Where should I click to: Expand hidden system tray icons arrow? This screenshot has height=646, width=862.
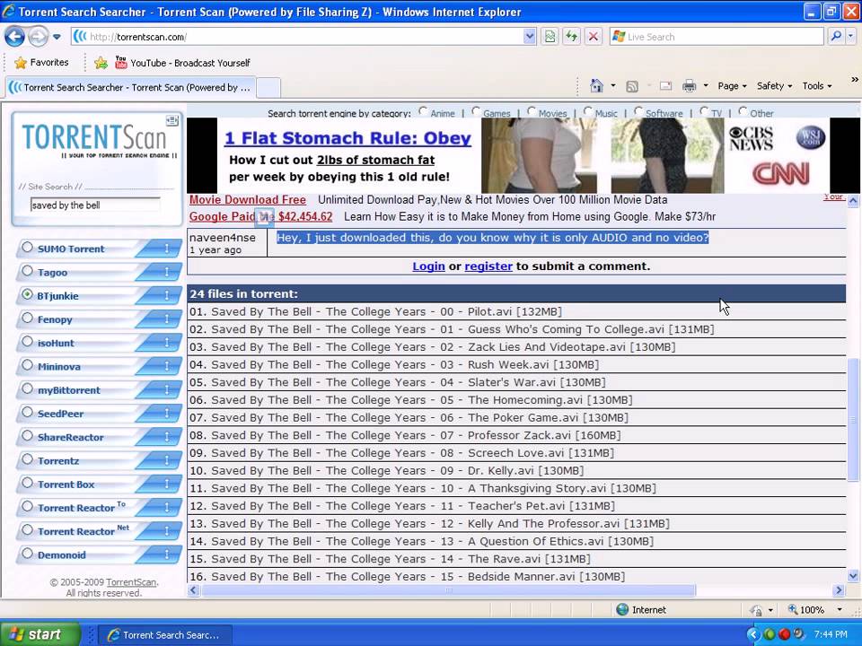[753, 634]
